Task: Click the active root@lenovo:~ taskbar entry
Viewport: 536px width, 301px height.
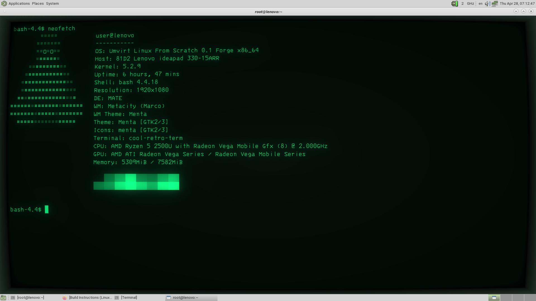Action: click(x=185, y=298)
